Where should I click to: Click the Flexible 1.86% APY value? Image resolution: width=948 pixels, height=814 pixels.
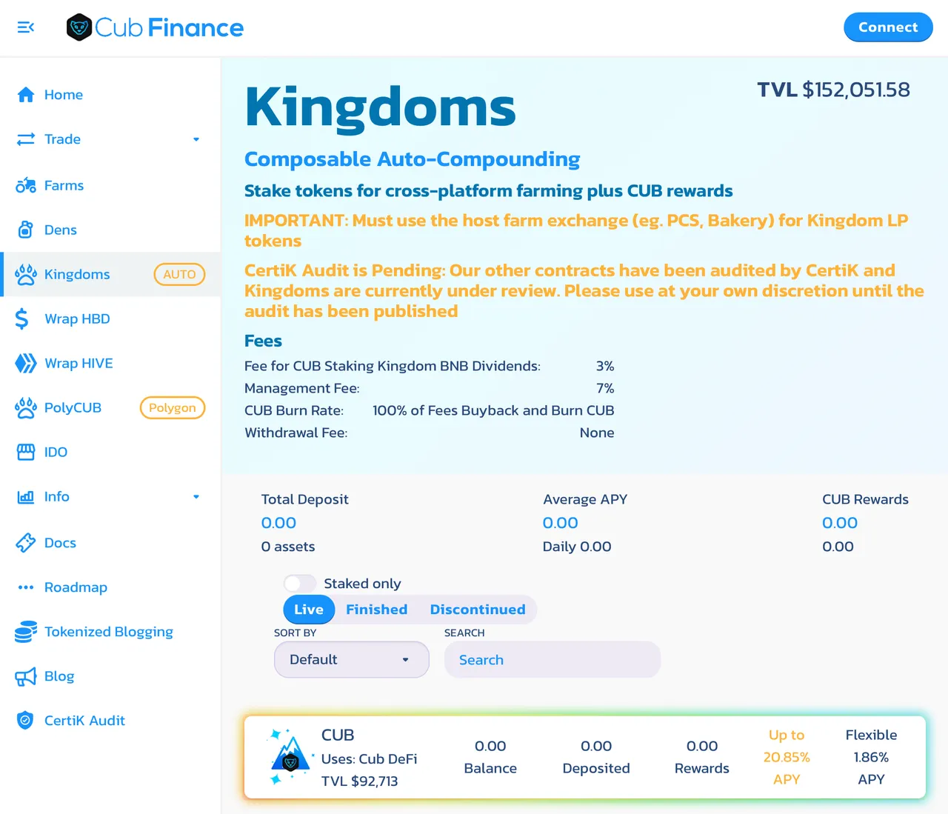[871, 757]
